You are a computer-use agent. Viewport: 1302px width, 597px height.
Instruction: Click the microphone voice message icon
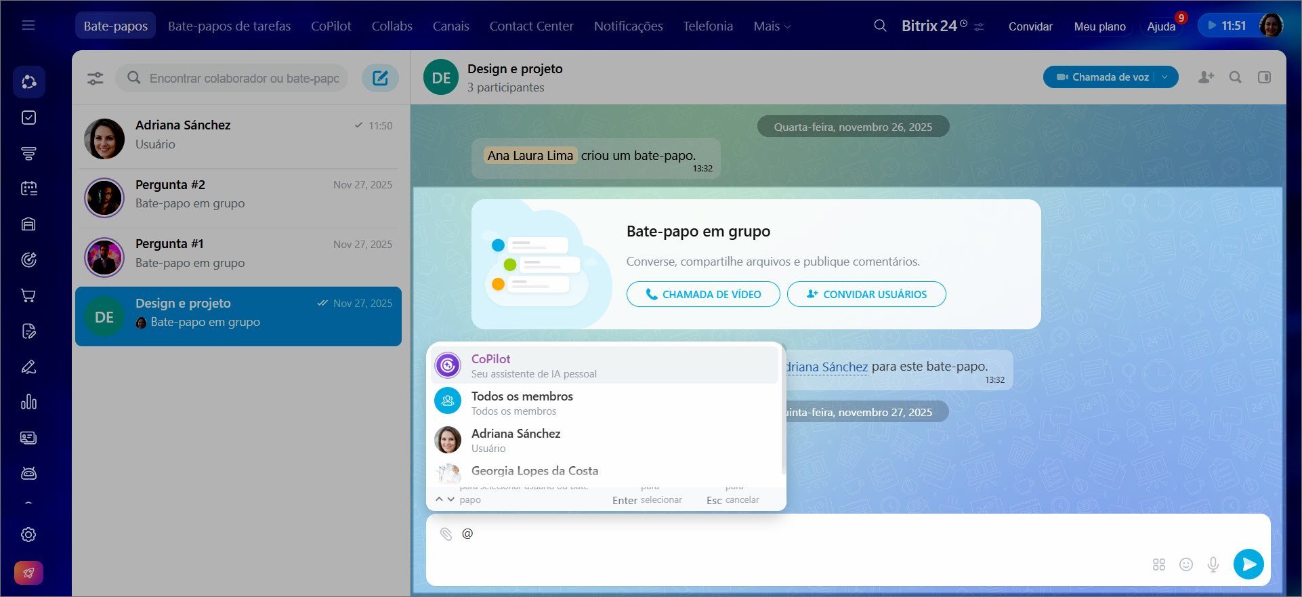[1213, 564]
